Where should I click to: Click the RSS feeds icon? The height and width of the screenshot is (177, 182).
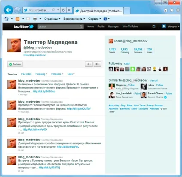pyautogui.click(x=18, y=19)
